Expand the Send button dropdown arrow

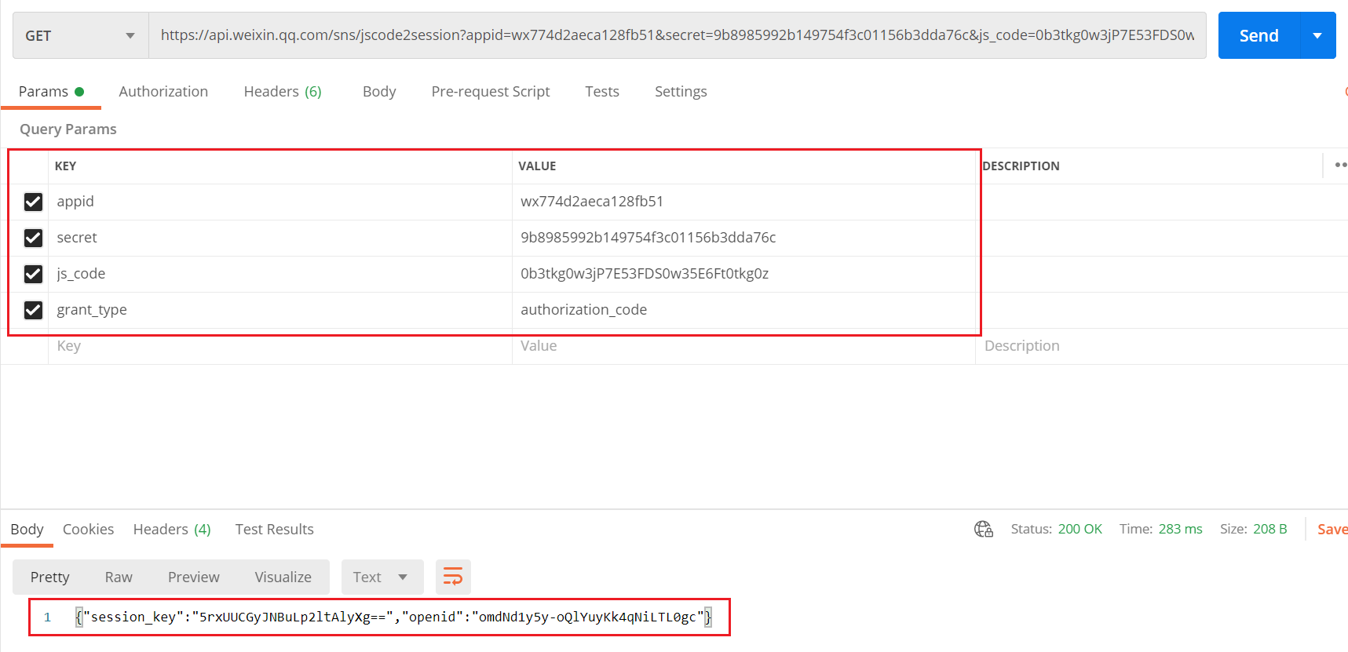pyautogui.click(x=1318, y=35)
